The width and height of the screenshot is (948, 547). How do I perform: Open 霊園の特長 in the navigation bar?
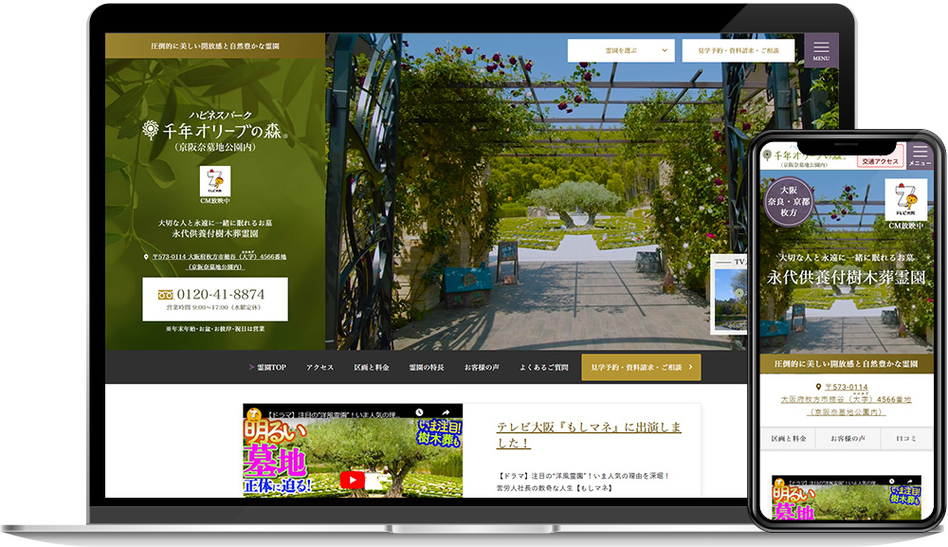coord(427,367)
